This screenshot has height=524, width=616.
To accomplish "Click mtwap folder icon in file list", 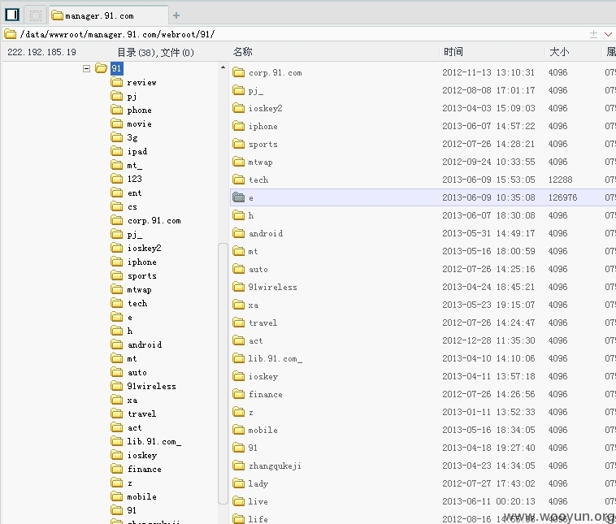I will click(238, 162).
